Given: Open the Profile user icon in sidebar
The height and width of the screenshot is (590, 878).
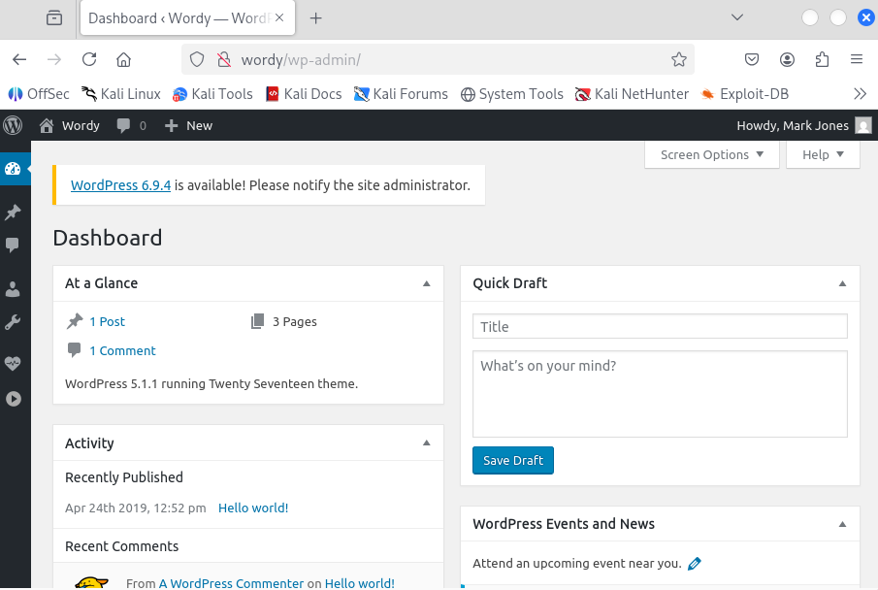Looking at the screenshot, I should click(x=13, y=289).
